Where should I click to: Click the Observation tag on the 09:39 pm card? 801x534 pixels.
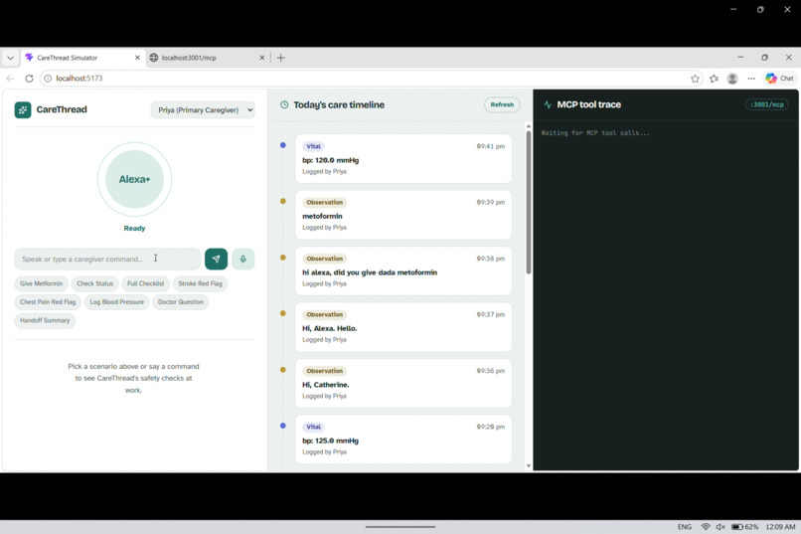tap(324, 202)
